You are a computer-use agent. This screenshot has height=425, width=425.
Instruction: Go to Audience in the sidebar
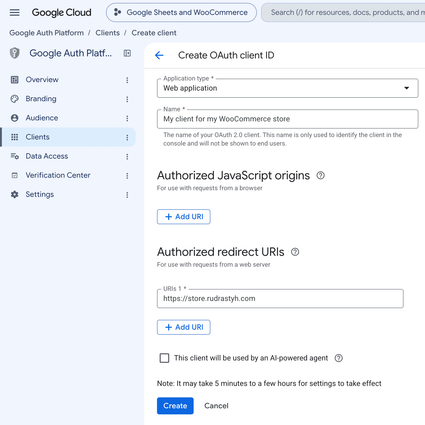tap(42, 118)
